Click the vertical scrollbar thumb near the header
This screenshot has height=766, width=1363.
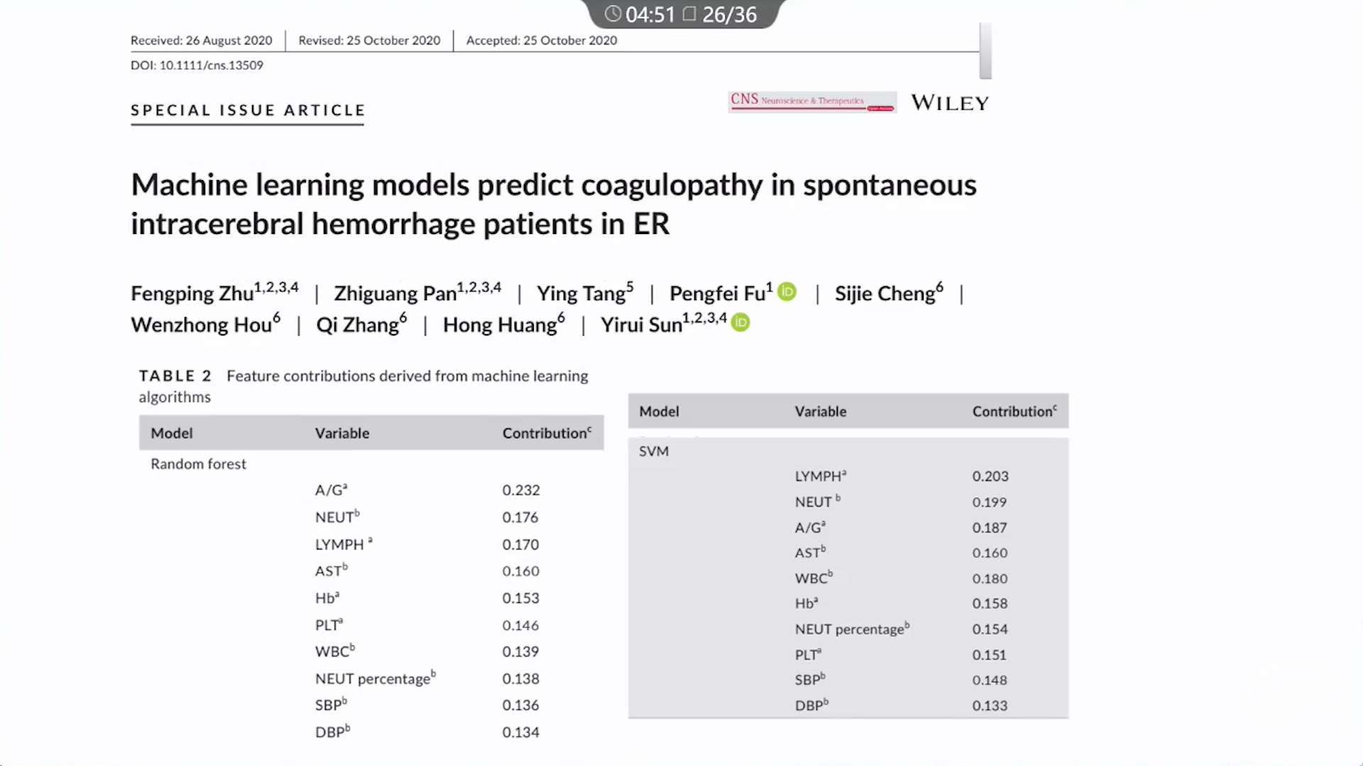(x=985, y=51)
